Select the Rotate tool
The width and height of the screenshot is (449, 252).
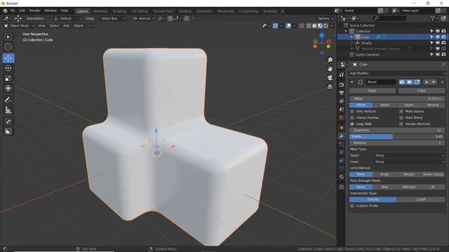click(x=8, y=69)
